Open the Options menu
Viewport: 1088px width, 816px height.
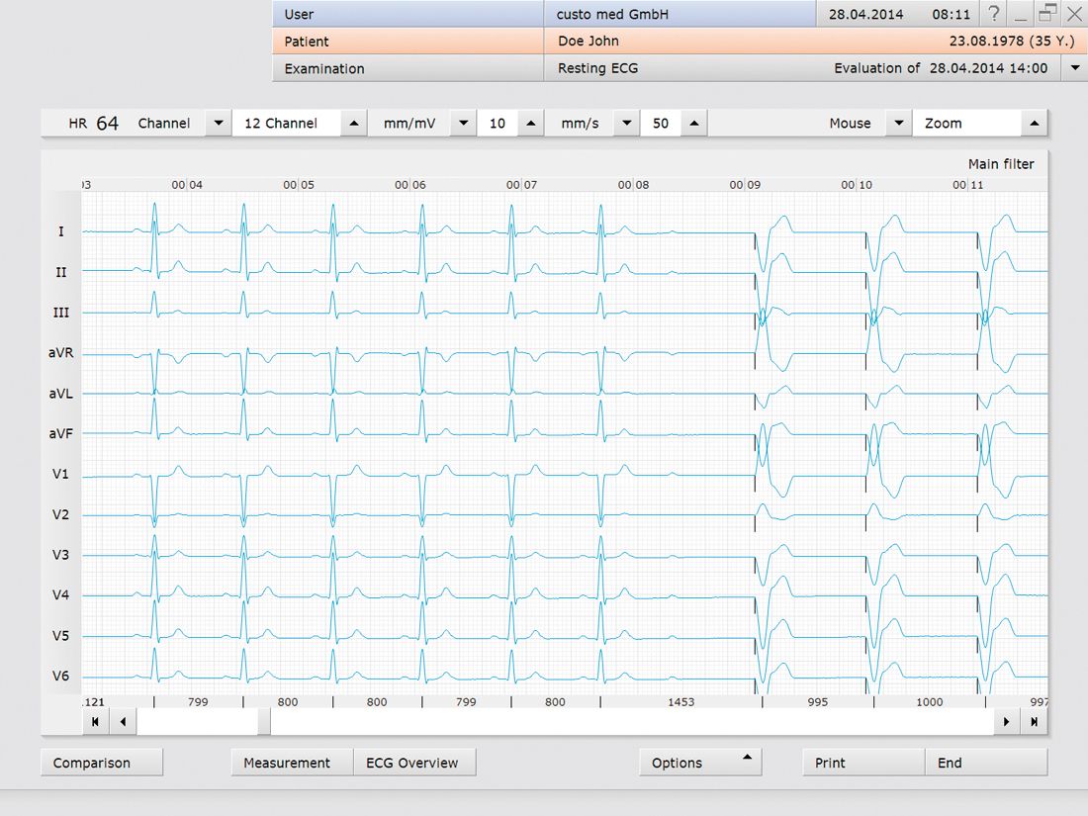(700, 763)
